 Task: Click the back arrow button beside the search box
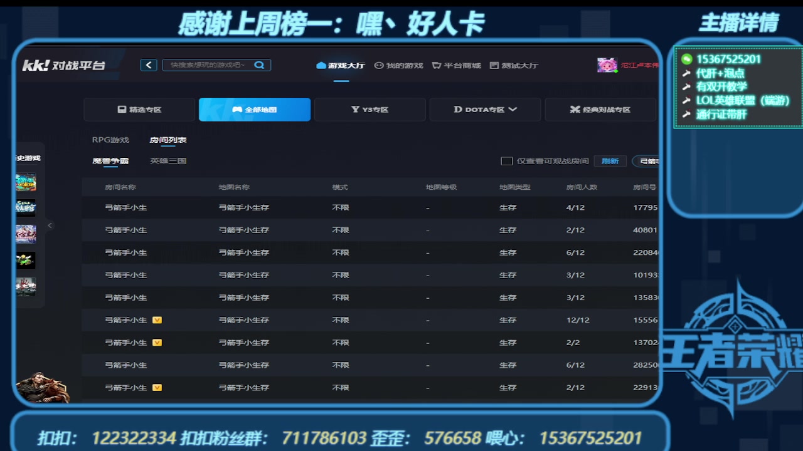pos(149,65)
